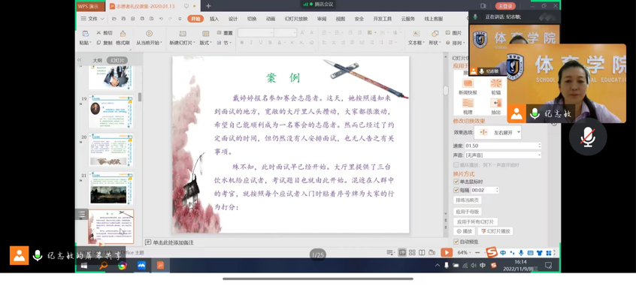Click the orange slideshow play button in status bar
The width and height of the screenshot is (636, 286).
[447, 252]
